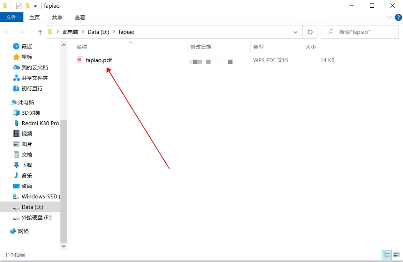The width and height of the screenshot is (403, 262).
Task: Click Data (D:) in breadcrumb path
Action: click(98, 32)
